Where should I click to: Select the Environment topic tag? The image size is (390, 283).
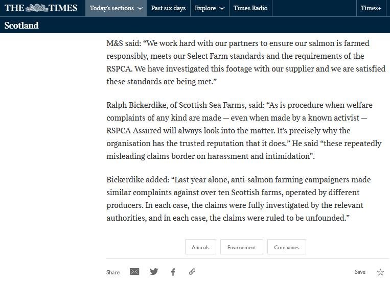[x=242, y=247]
